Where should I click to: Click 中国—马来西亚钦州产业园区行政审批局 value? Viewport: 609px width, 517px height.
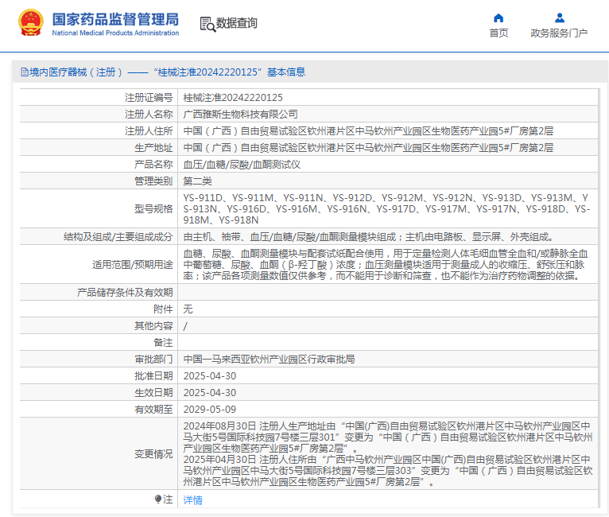pyautogui.click(x=269, y=360)
